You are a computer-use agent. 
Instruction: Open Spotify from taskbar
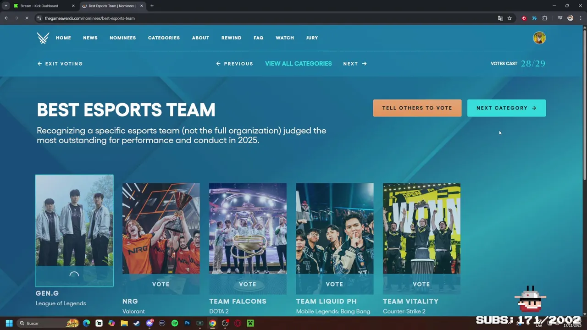tap(175, 323)
